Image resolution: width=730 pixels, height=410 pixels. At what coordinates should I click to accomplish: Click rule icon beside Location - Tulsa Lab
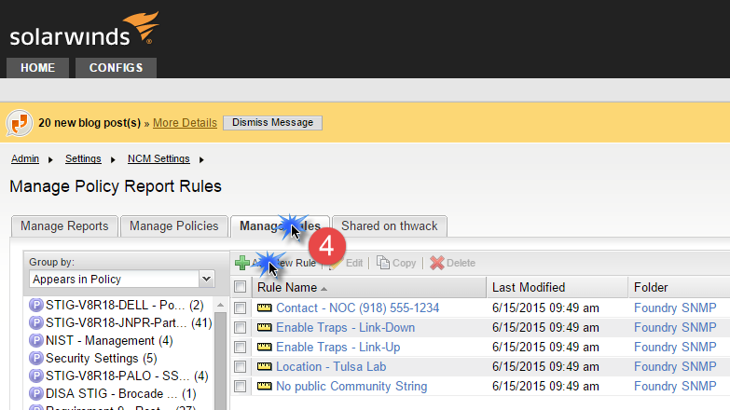click(x=265, y=367)
